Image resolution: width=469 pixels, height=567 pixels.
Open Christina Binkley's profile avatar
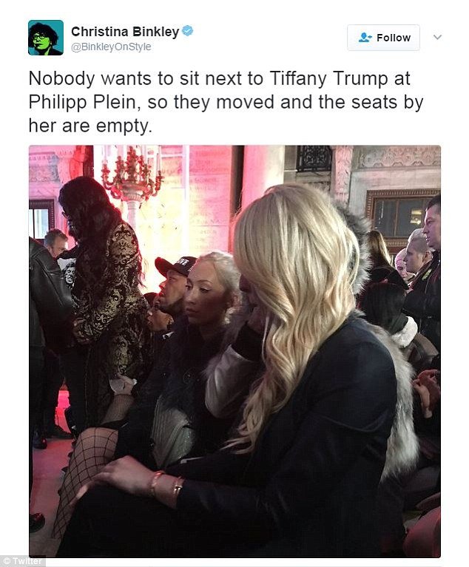pos(46,38)
